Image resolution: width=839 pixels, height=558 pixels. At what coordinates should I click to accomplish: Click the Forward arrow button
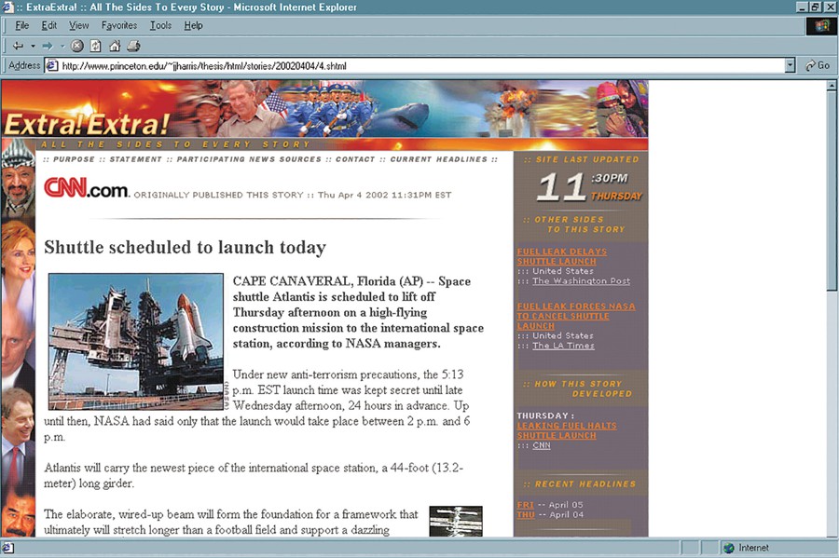[x=48, y=46]
